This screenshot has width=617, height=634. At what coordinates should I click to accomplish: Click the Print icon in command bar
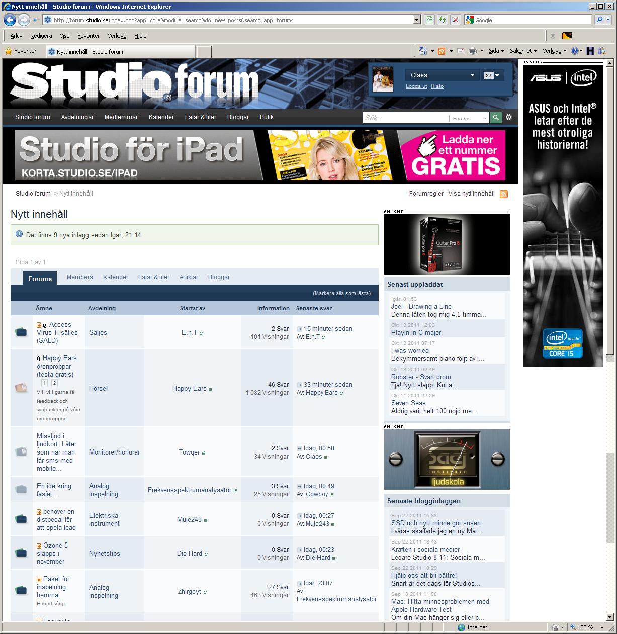coord(473,51)
